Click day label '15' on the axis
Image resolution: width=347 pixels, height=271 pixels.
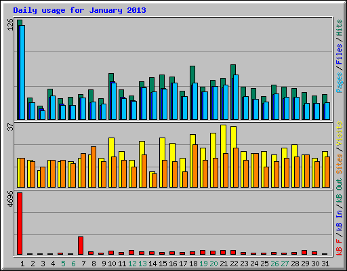[x=163, y=264]
